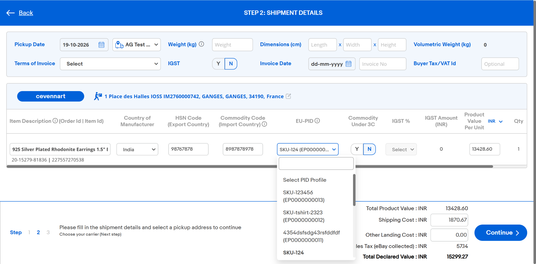Edit the delivery address pencil icon
Image resolution: width=536 pixels, height=264 pixels.
tap(288, 96)
